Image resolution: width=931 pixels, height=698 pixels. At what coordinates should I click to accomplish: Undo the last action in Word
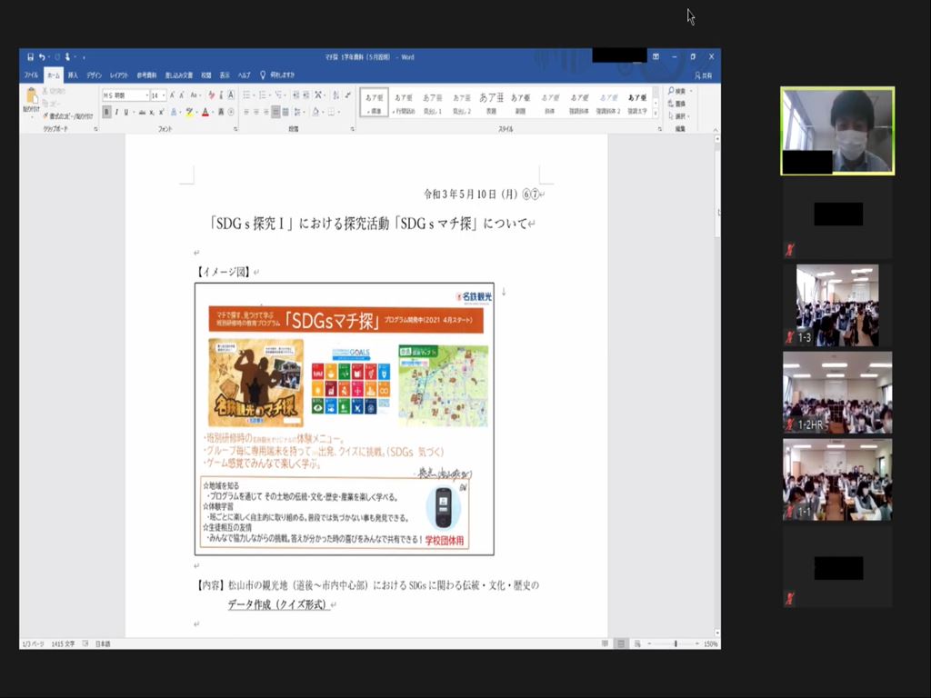click(42, 57)
